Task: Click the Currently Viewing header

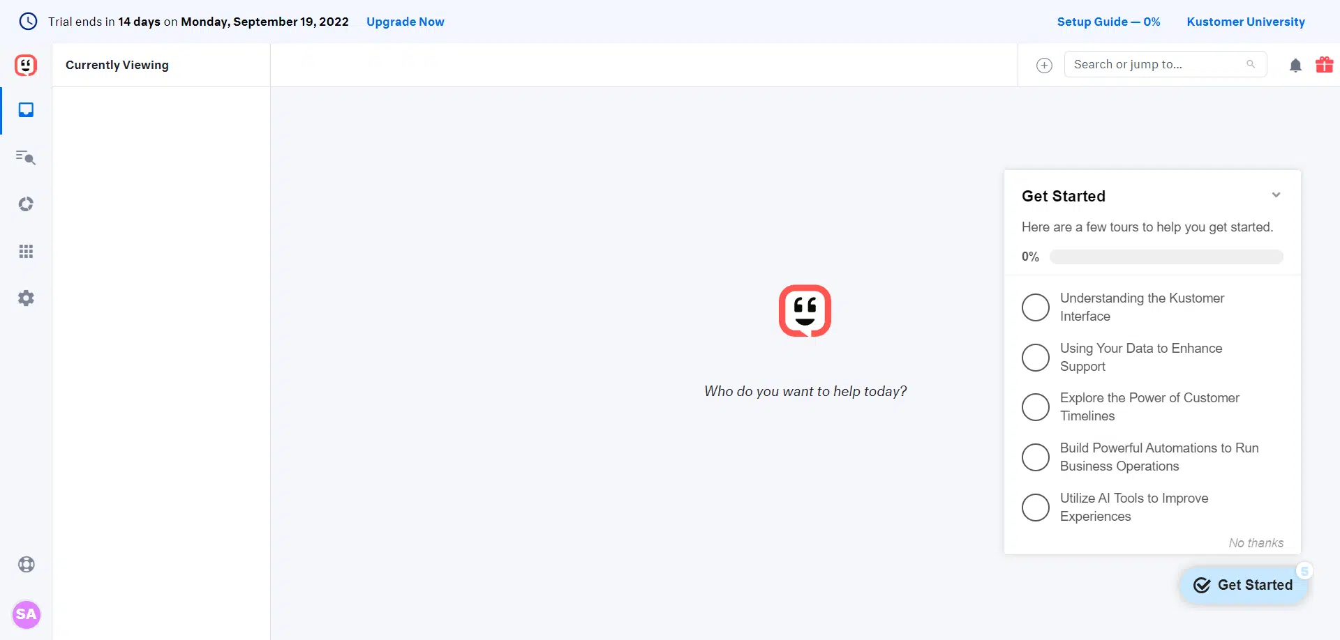Action: pyautogui.click(x=117, y=65)
